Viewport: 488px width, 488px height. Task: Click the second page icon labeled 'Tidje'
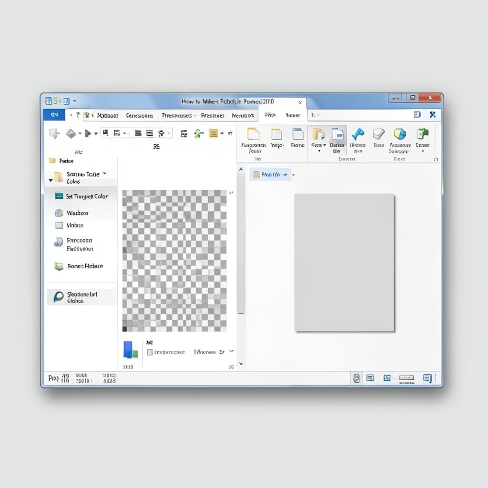(277, 134)
